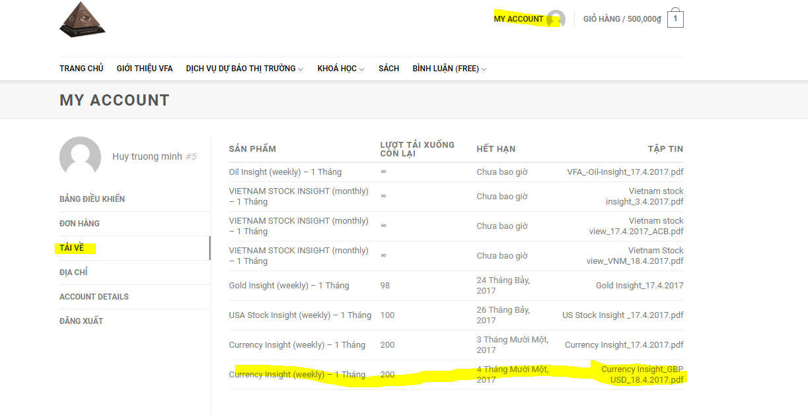808x415 pixels.
Task: Click the pyramid site logo
Action: click(x=83, y=19)
